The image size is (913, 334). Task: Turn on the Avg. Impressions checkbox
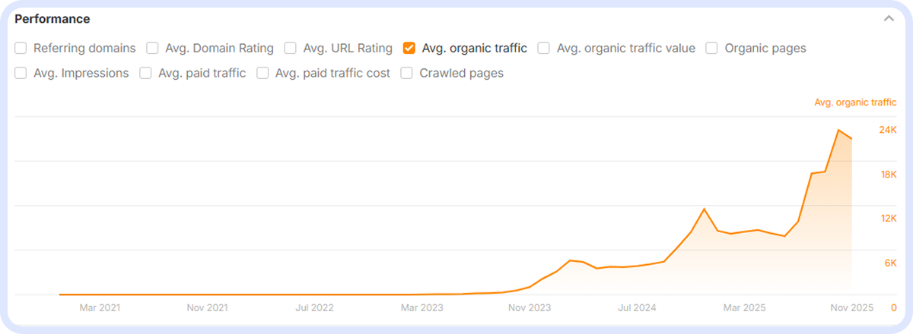click(x=21, y=74)
